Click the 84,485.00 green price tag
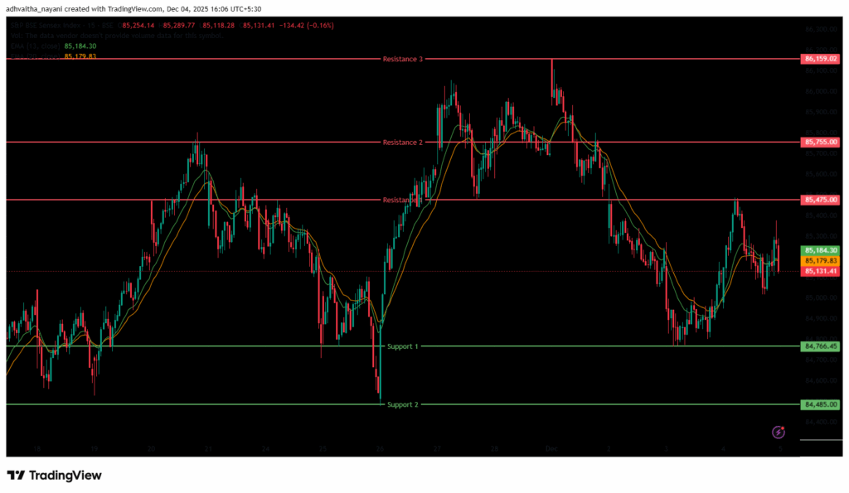This screenshot has width=849, height=493. (x=821, y=404)
